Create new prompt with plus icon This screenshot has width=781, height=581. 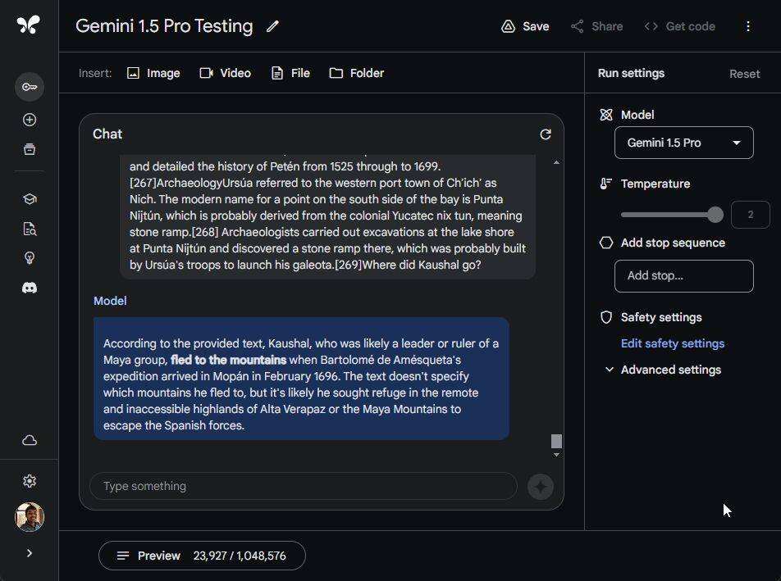[x=30, y=120]
